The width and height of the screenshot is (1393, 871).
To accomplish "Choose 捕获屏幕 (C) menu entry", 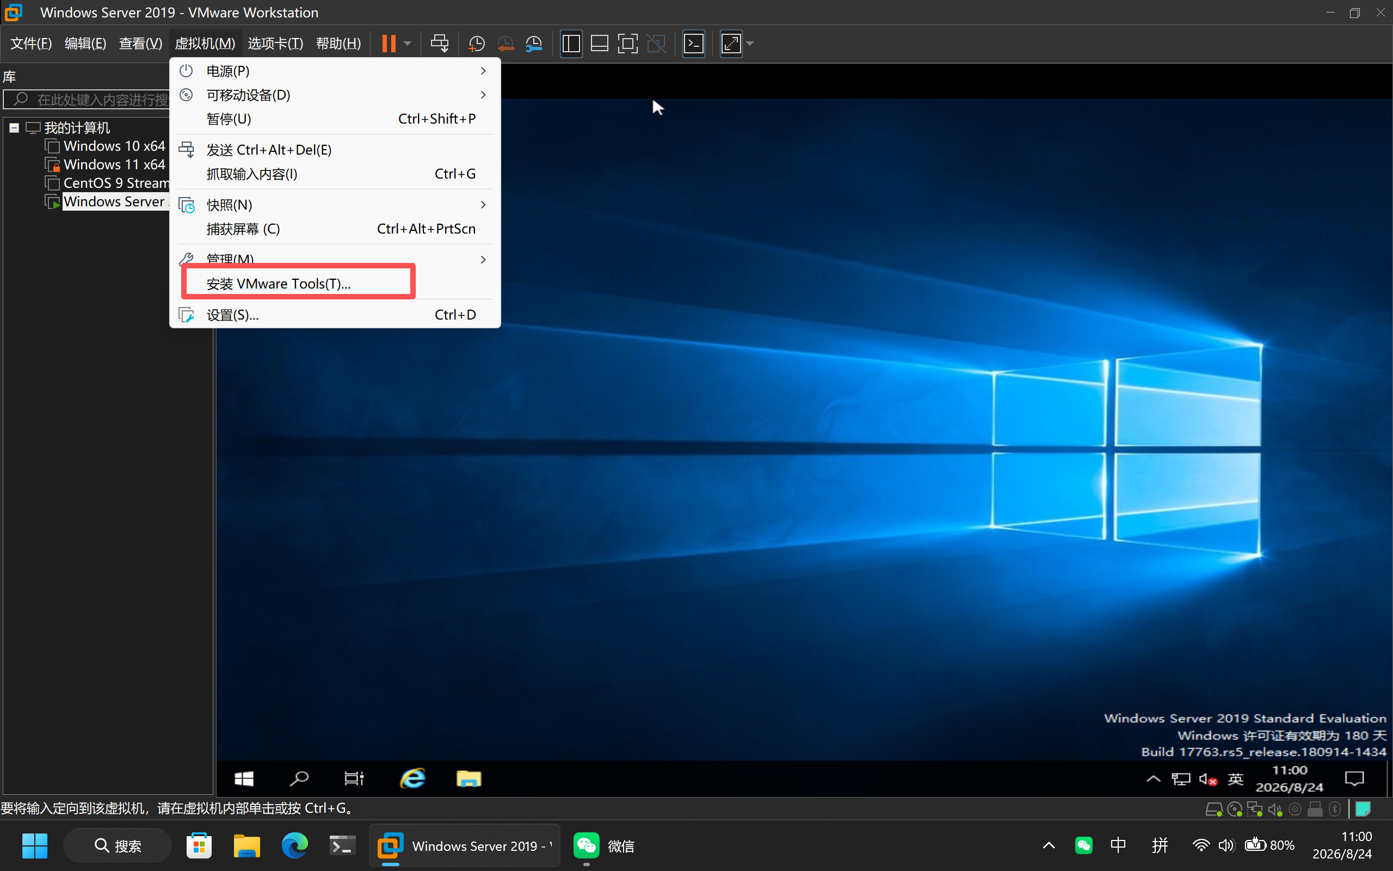I will click(335, 229).
